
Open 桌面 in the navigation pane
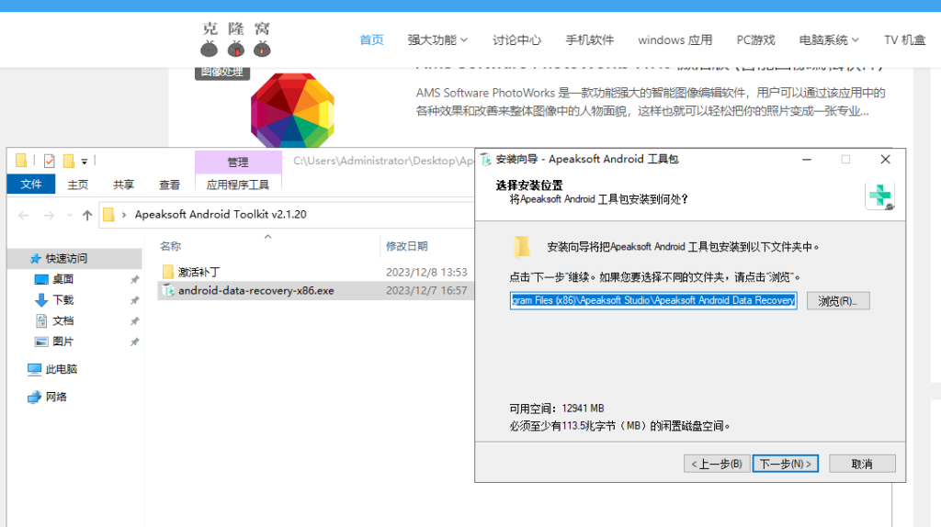point(62,279)
